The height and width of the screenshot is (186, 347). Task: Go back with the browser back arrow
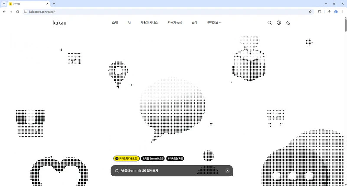pos(4,12)
